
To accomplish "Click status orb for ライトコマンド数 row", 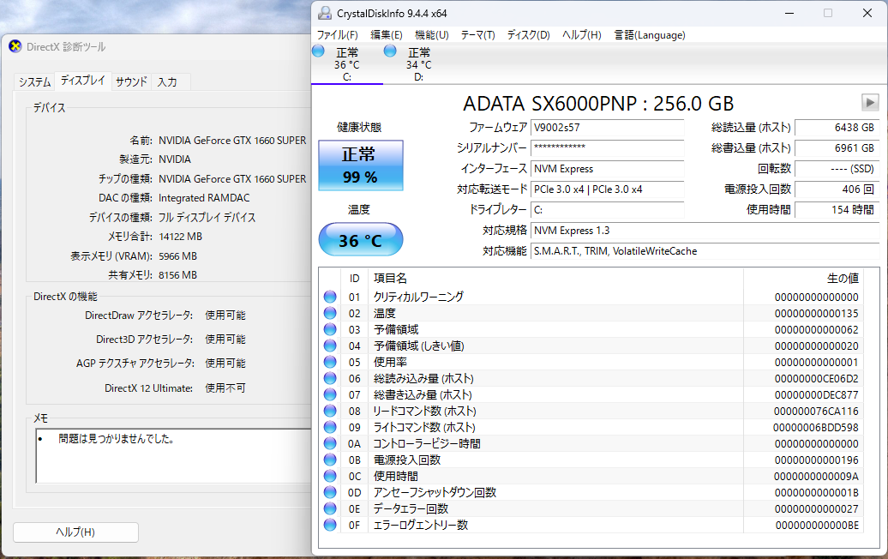I will [330, 427].
